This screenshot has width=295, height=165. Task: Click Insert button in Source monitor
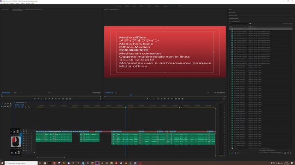point(63,99)
